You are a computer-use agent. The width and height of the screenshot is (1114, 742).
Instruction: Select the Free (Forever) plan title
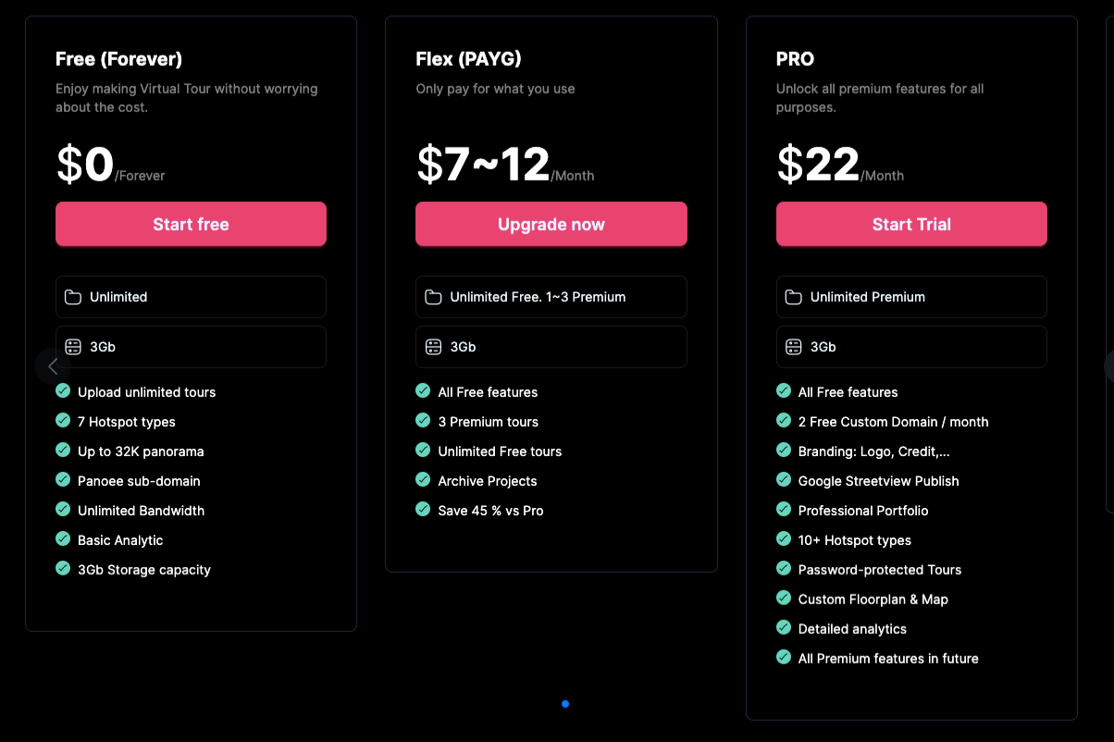[x=118, y=59]
